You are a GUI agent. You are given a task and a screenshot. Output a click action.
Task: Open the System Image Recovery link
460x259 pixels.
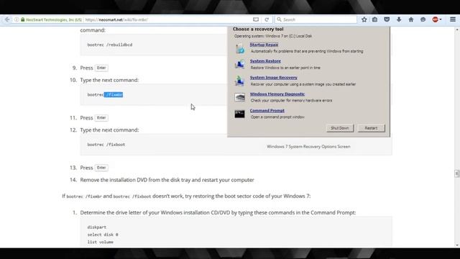pyautogui.click(x=273, y=78)
